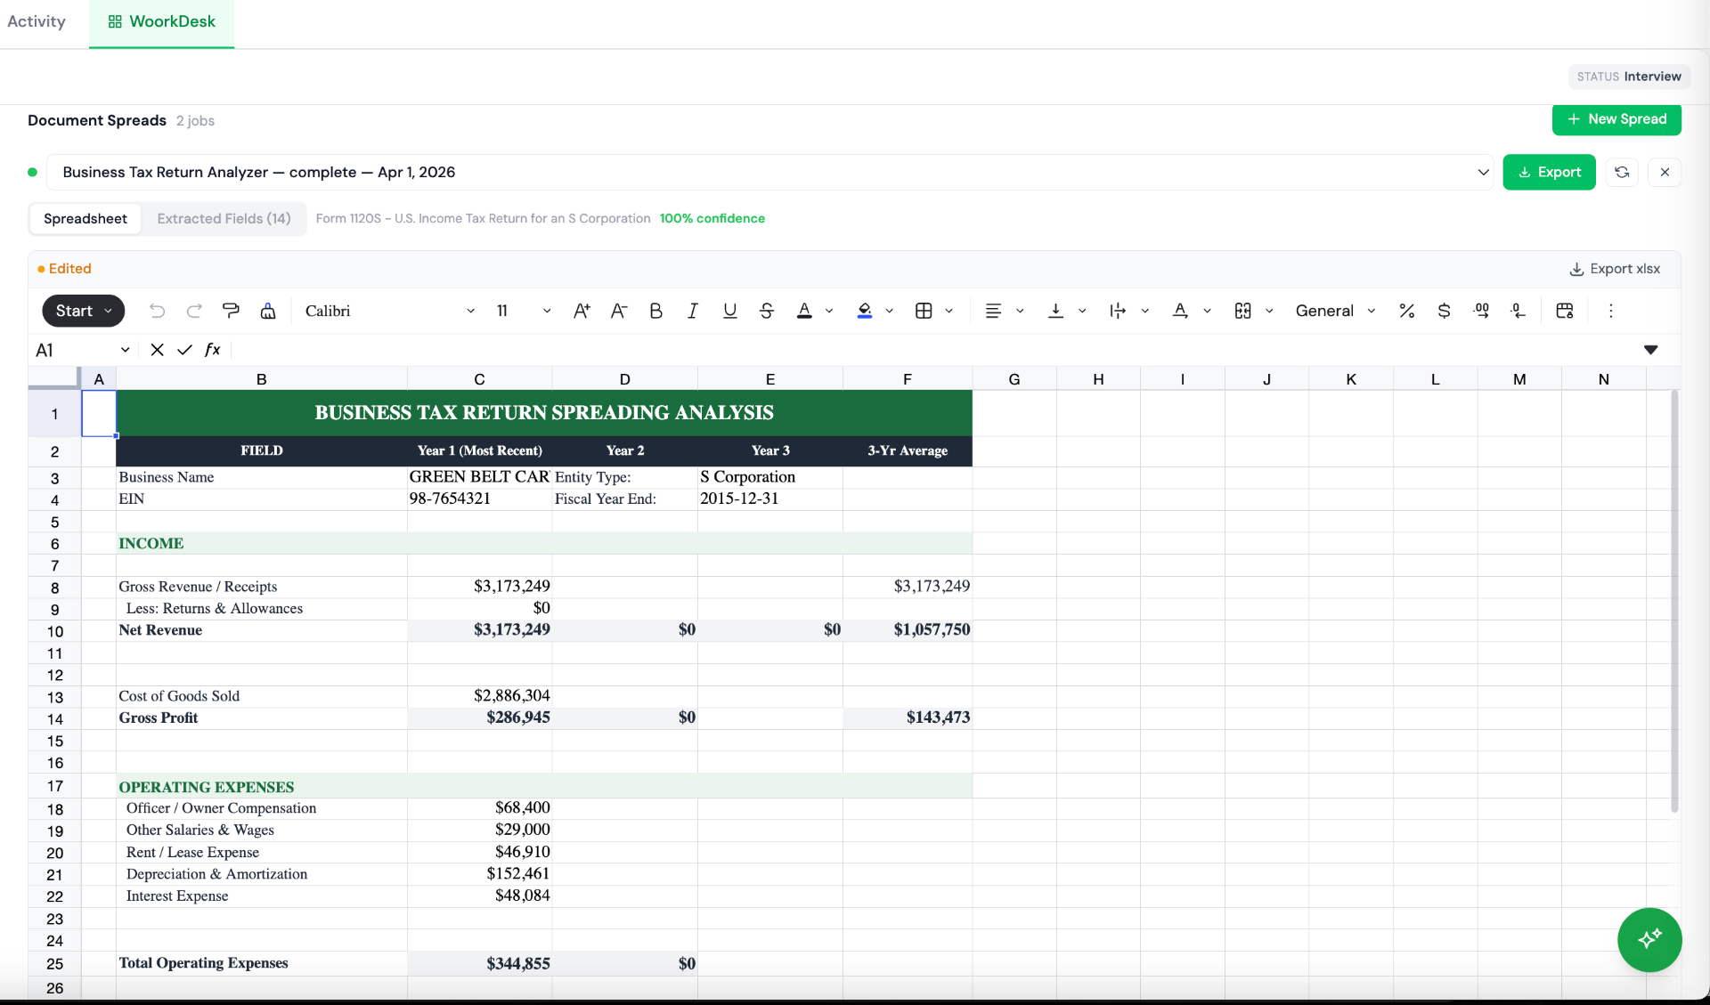1710x1005 pixels.
Task: Open the font size 11 dropdown
Action: [524, 311]
